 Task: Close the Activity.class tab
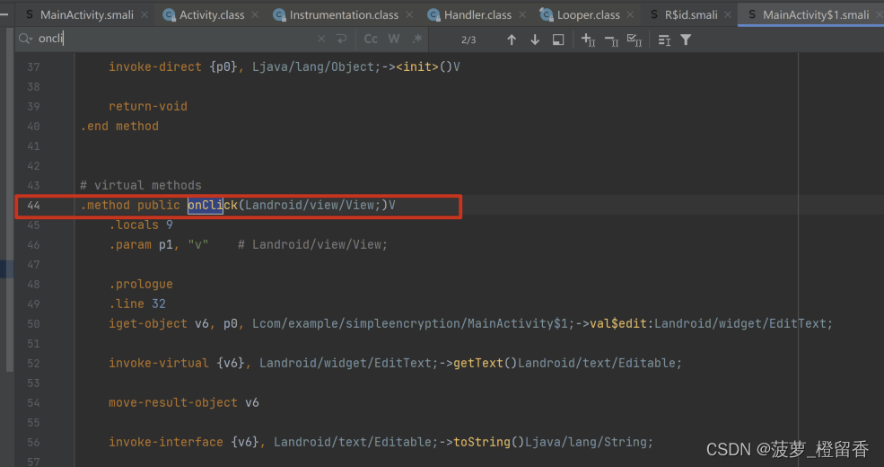click(x=255, y=14)
